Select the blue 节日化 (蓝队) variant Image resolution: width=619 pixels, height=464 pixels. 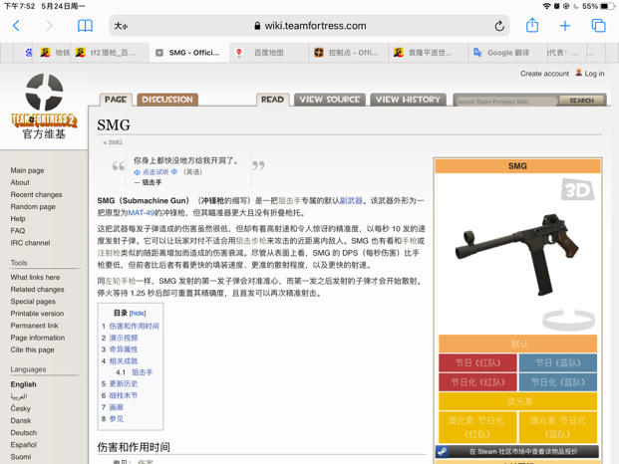coord(558,381)
